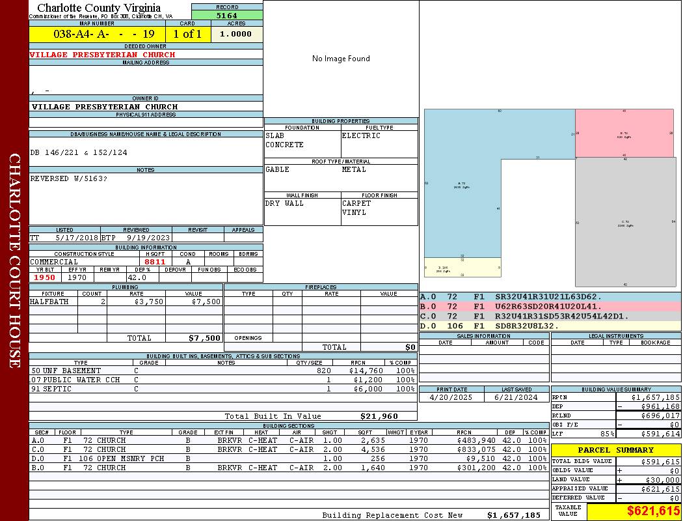This screenshot has width=683, height=521.
Task: Click summary RPCN value $1,657,185
Action: tap(655, 397)
